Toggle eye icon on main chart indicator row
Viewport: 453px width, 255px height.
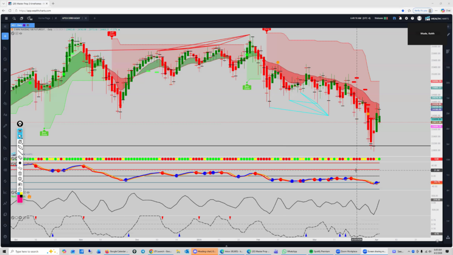tap(20, 33)
